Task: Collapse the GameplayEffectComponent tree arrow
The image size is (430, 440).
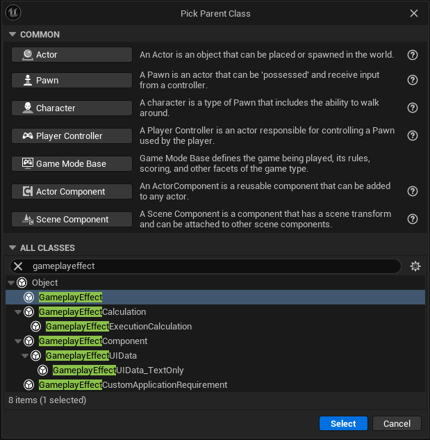Action: (17, 341)
